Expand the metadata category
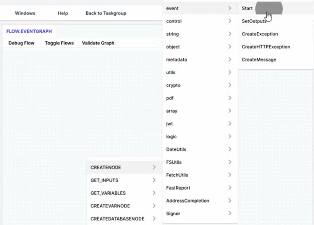Screen dimensions: 314x225 pos(200,59)
